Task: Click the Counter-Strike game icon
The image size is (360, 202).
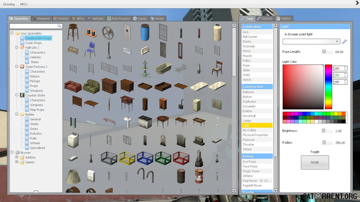Action: pyautogui.click(x=22, y=95)
